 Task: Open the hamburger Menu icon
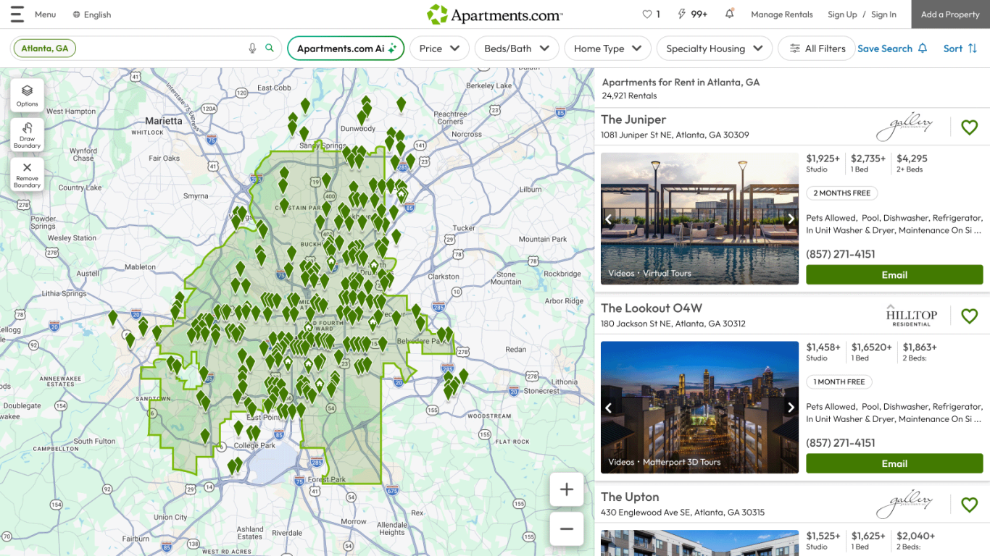tap(17, 14)
